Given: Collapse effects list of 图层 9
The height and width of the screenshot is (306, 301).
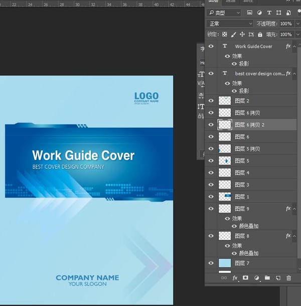Looking at the screenshot, I should coord(294,209).
